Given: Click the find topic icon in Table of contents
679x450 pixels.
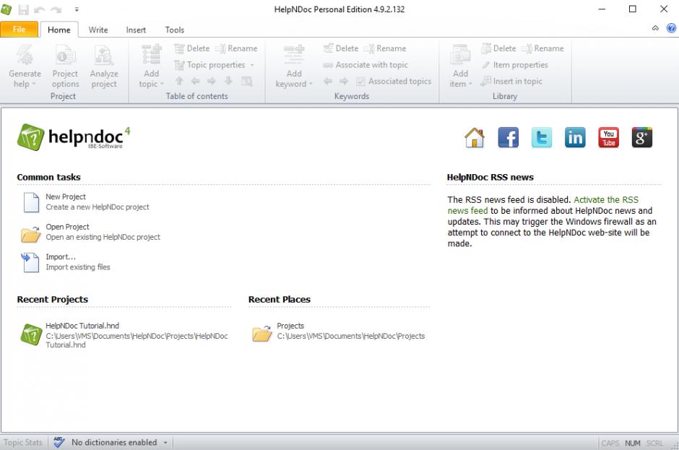Looking at the screenshot, I should point(247,81).
